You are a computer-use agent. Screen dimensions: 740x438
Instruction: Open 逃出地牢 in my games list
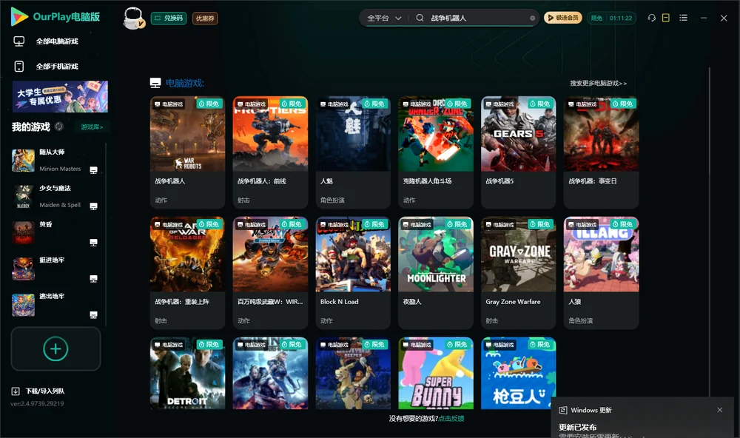pyautogui.click(x=54, y=305)
